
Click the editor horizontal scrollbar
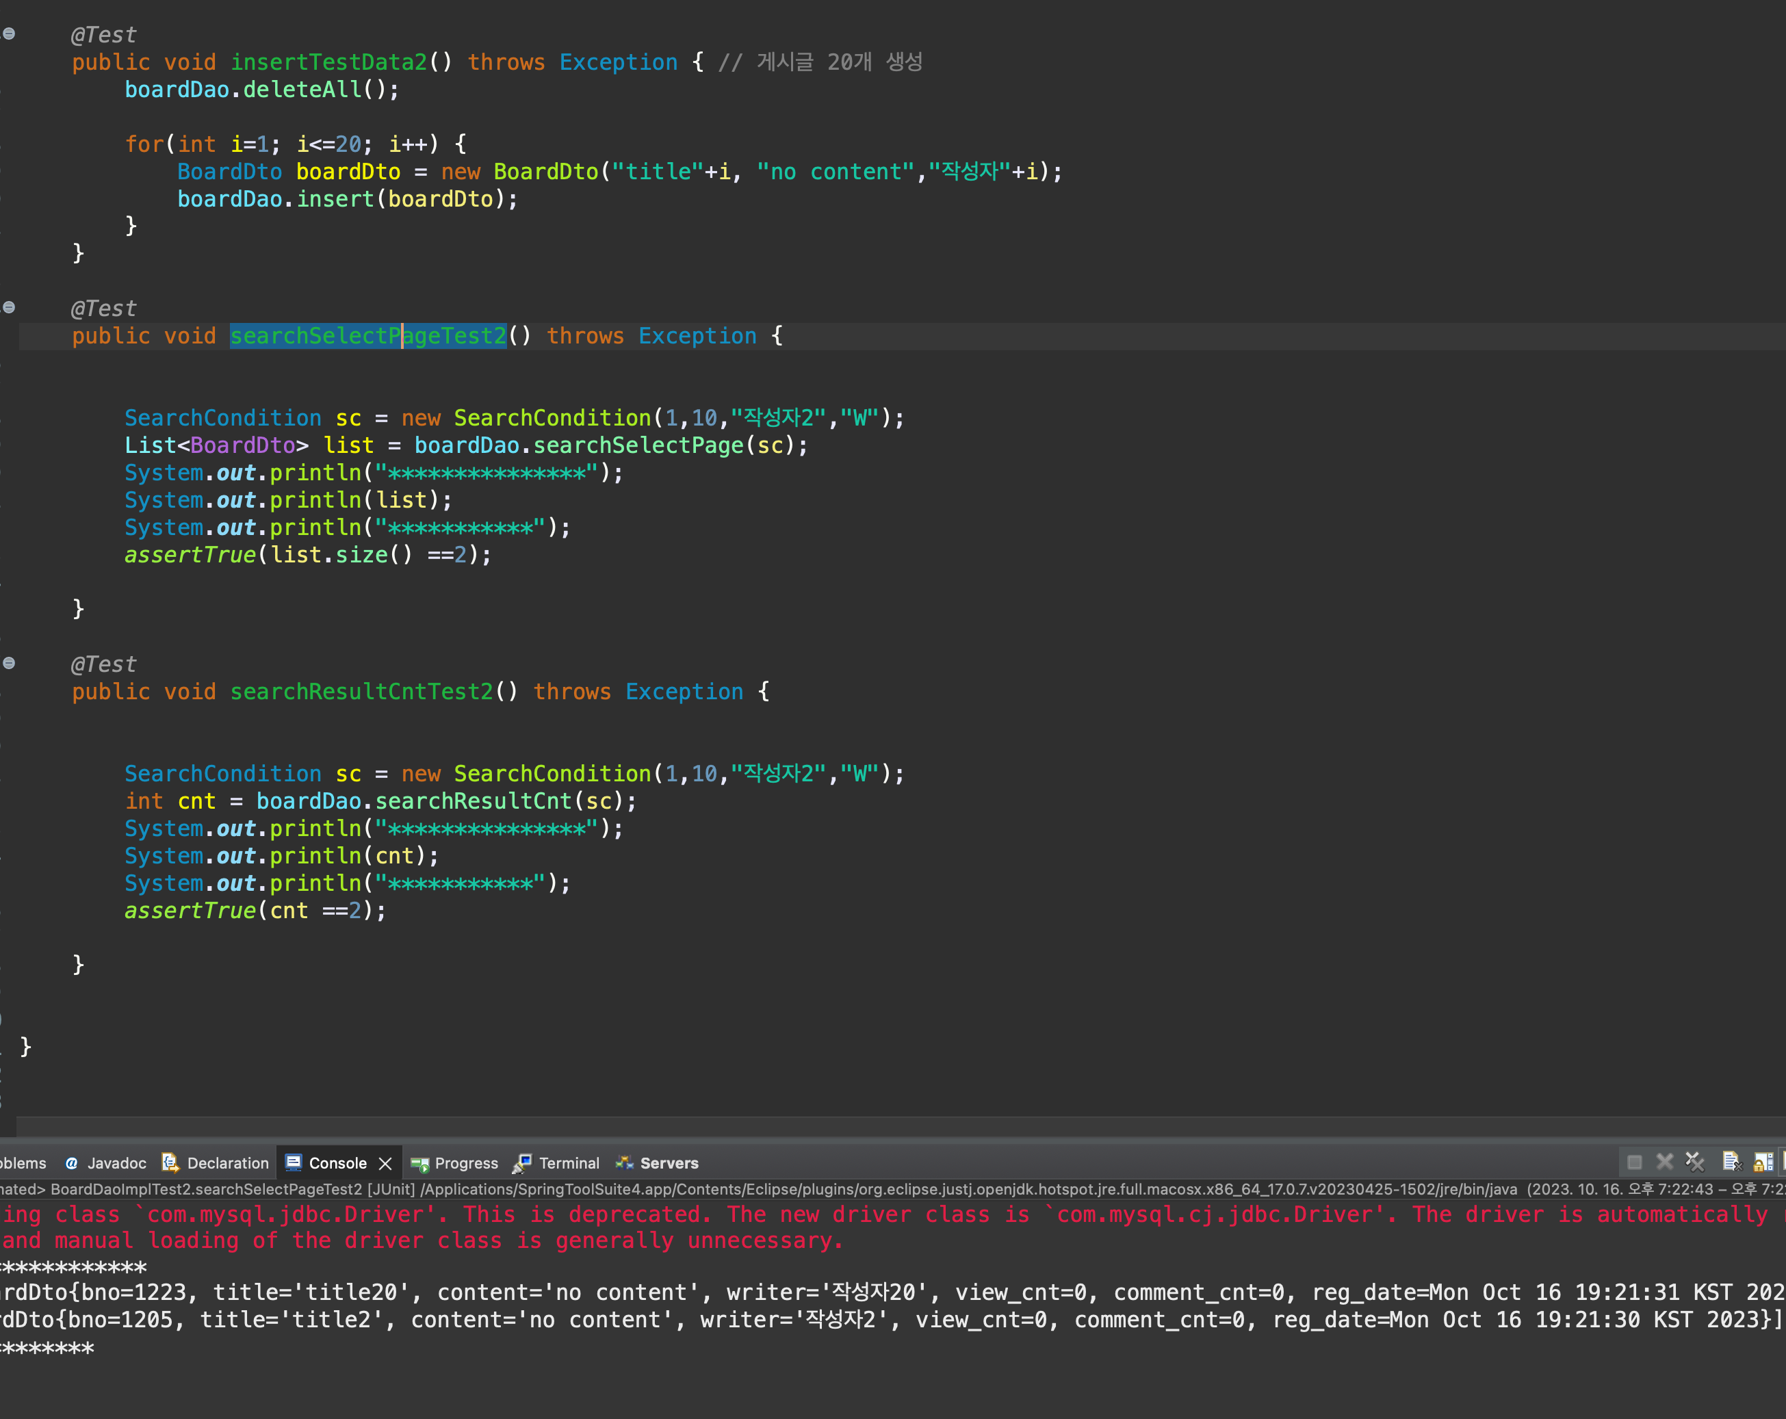click(900, 1125)
